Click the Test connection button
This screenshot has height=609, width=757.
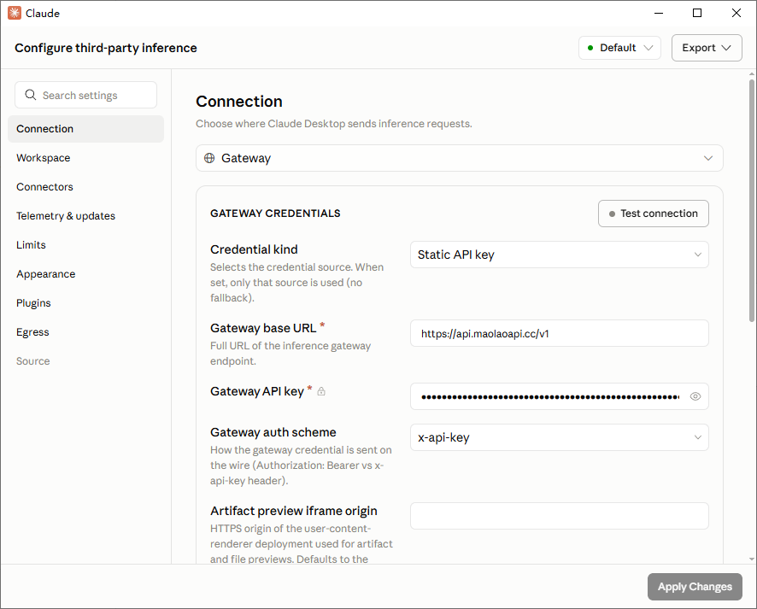(654, 214)
